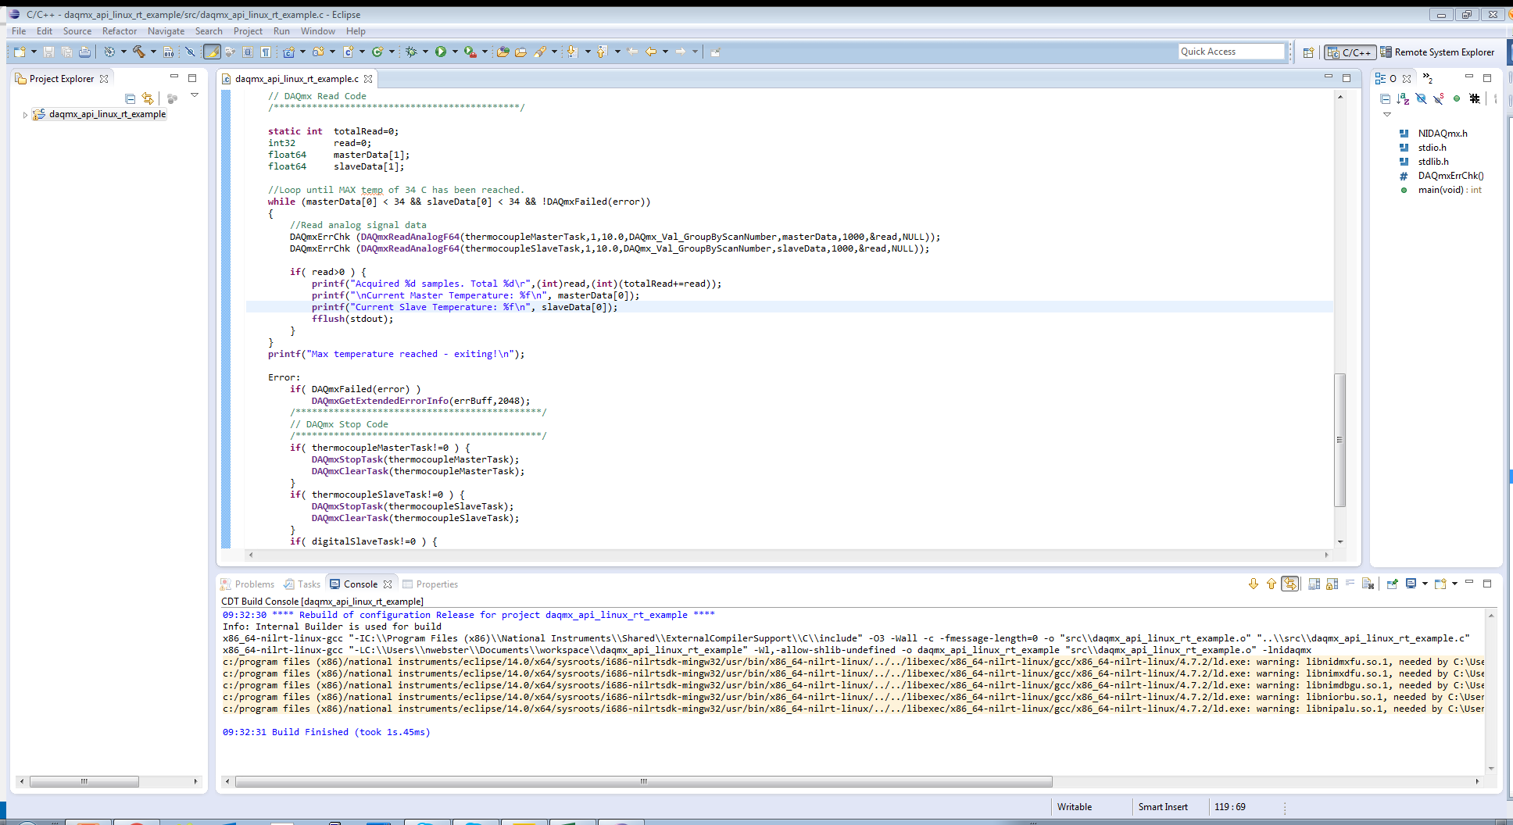Toggle Block Selection Mode button

coord(248,52)
